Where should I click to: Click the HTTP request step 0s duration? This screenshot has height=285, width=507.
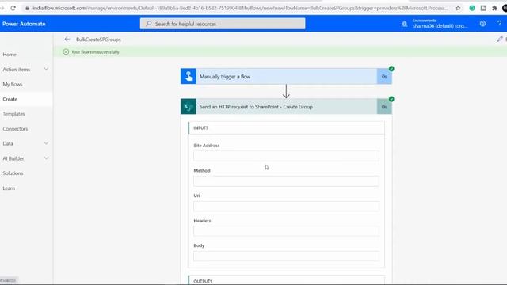click(x=384, y=107)
